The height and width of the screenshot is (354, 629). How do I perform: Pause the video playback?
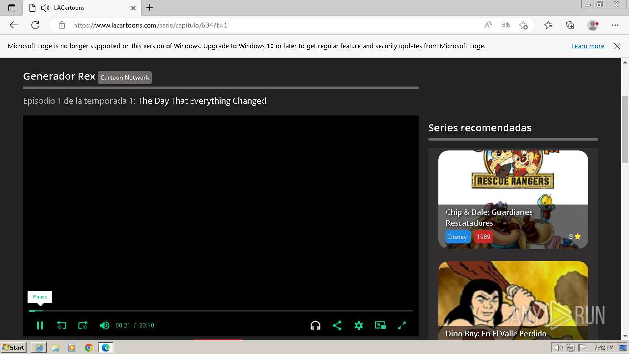click(40, 325)
